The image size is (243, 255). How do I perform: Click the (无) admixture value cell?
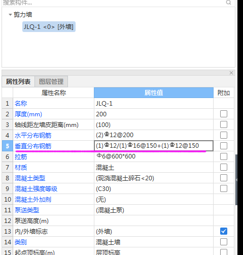click(154, 200)
